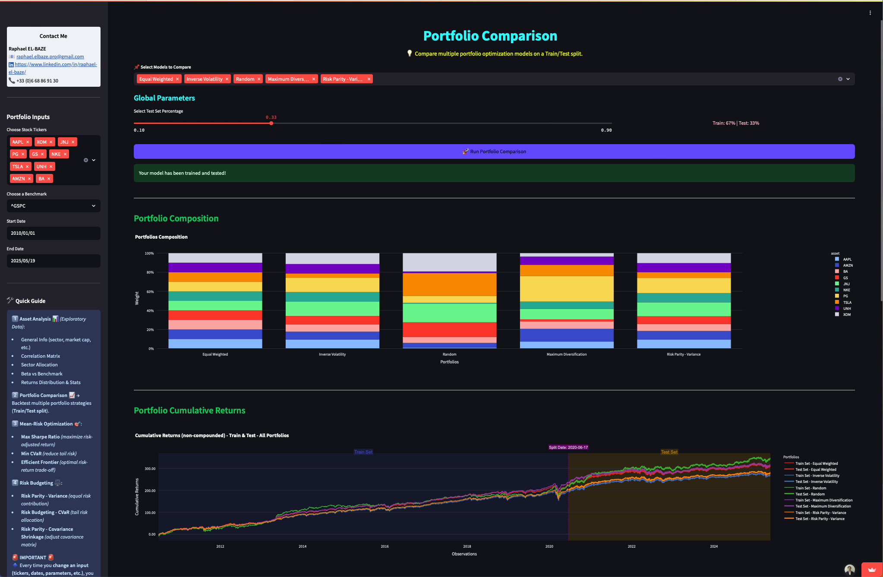Click the email icon next to the contact address
The image size is (883, 577).
[x=11, y=56]
